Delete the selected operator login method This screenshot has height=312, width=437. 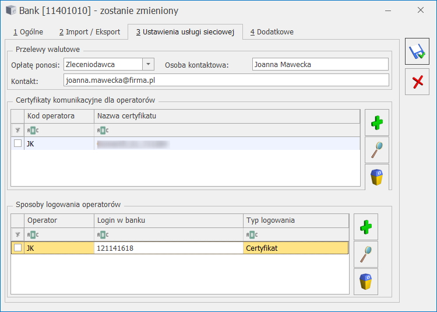366,282
